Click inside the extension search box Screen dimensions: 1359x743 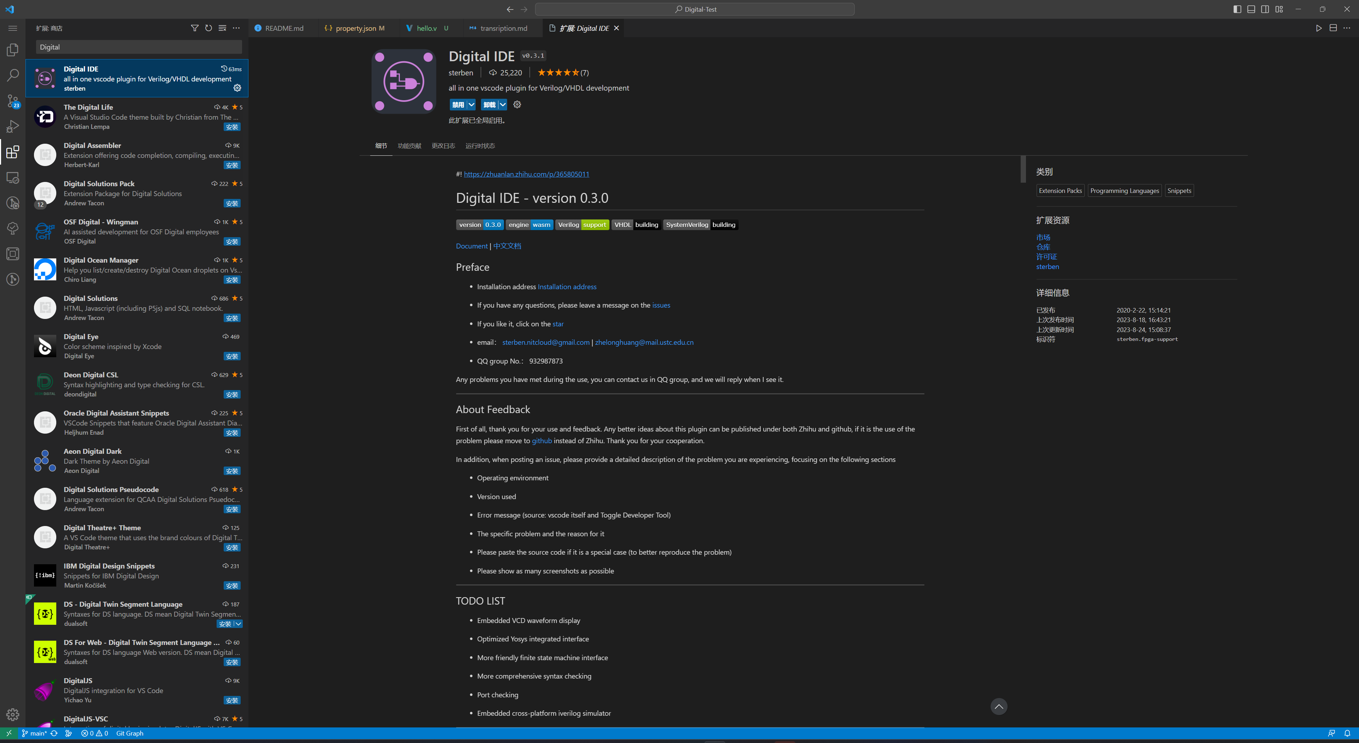(138, 47)
